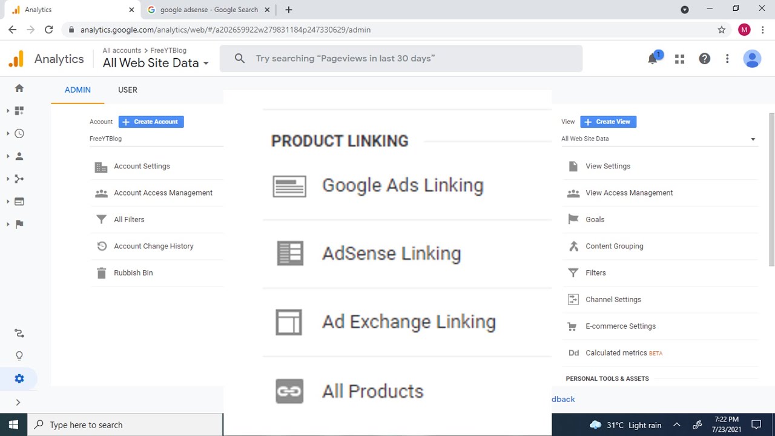The width and height of the screenshot is (775, 436).
Task: Open Account Settings
Action: click(x=142, y=167)
